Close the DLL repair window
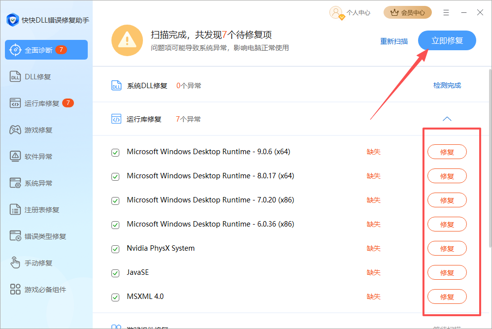 pyautogui.click(x=480, y=12)
